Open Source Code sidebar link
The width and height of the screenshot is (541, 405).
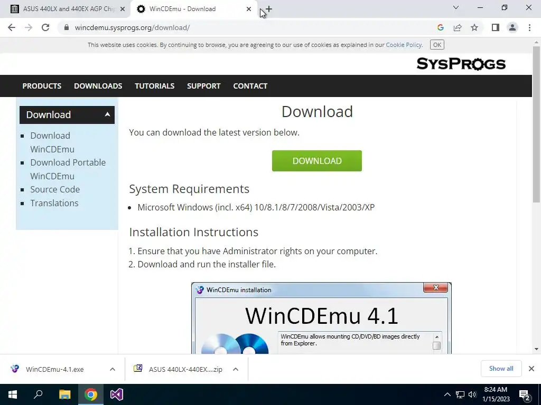pyautogui.click(x=55, y=189)
